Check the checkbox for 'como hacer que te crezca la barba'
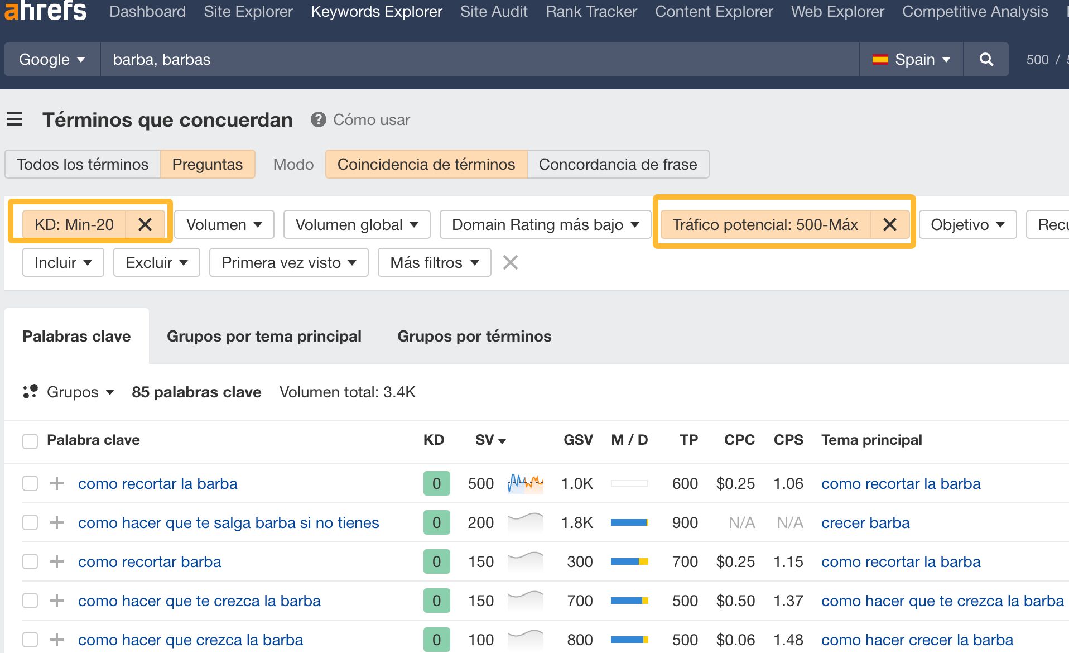Image resolution: width=1069 pixels, height=653 pixels. [30, 601]
